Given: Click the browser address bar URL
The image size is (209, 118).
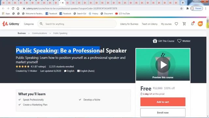Looking at the screenshot, I should click(x=72, y=9).
